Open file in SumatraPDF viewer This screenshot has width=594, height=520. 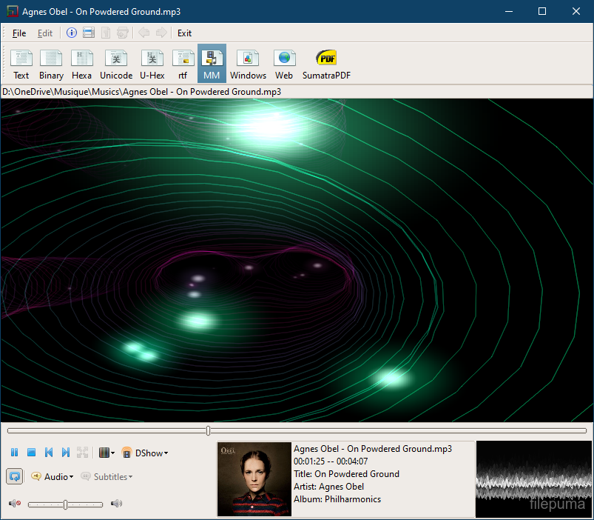pyautogui.click(x=326, y=64)
